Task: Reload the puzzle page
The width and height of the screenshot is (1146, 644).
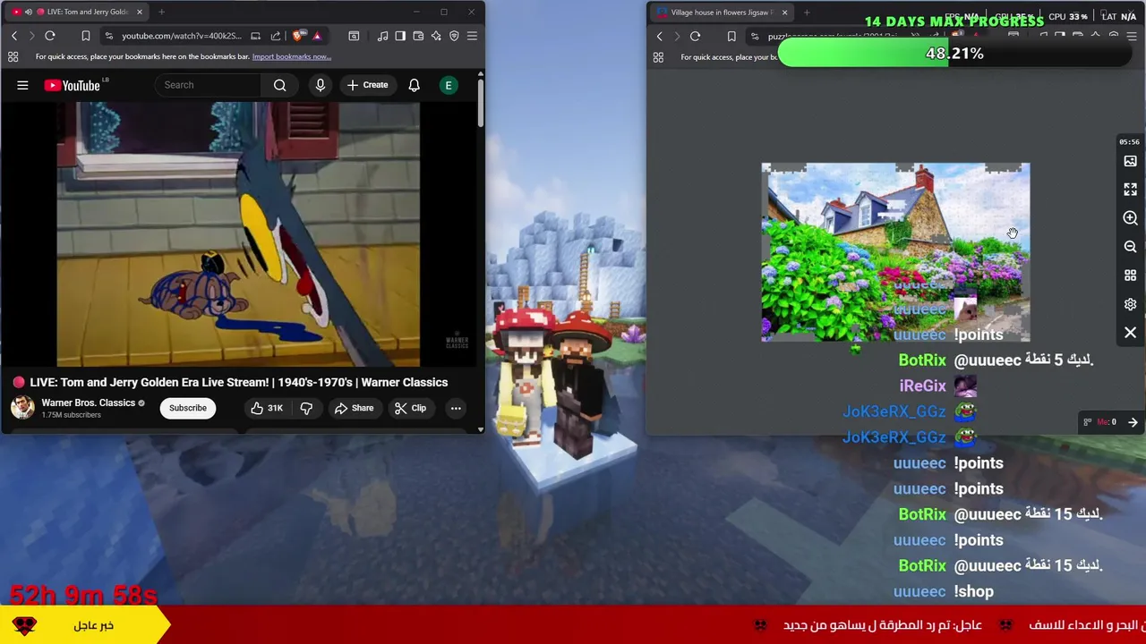Action: [x=695, y=37]
